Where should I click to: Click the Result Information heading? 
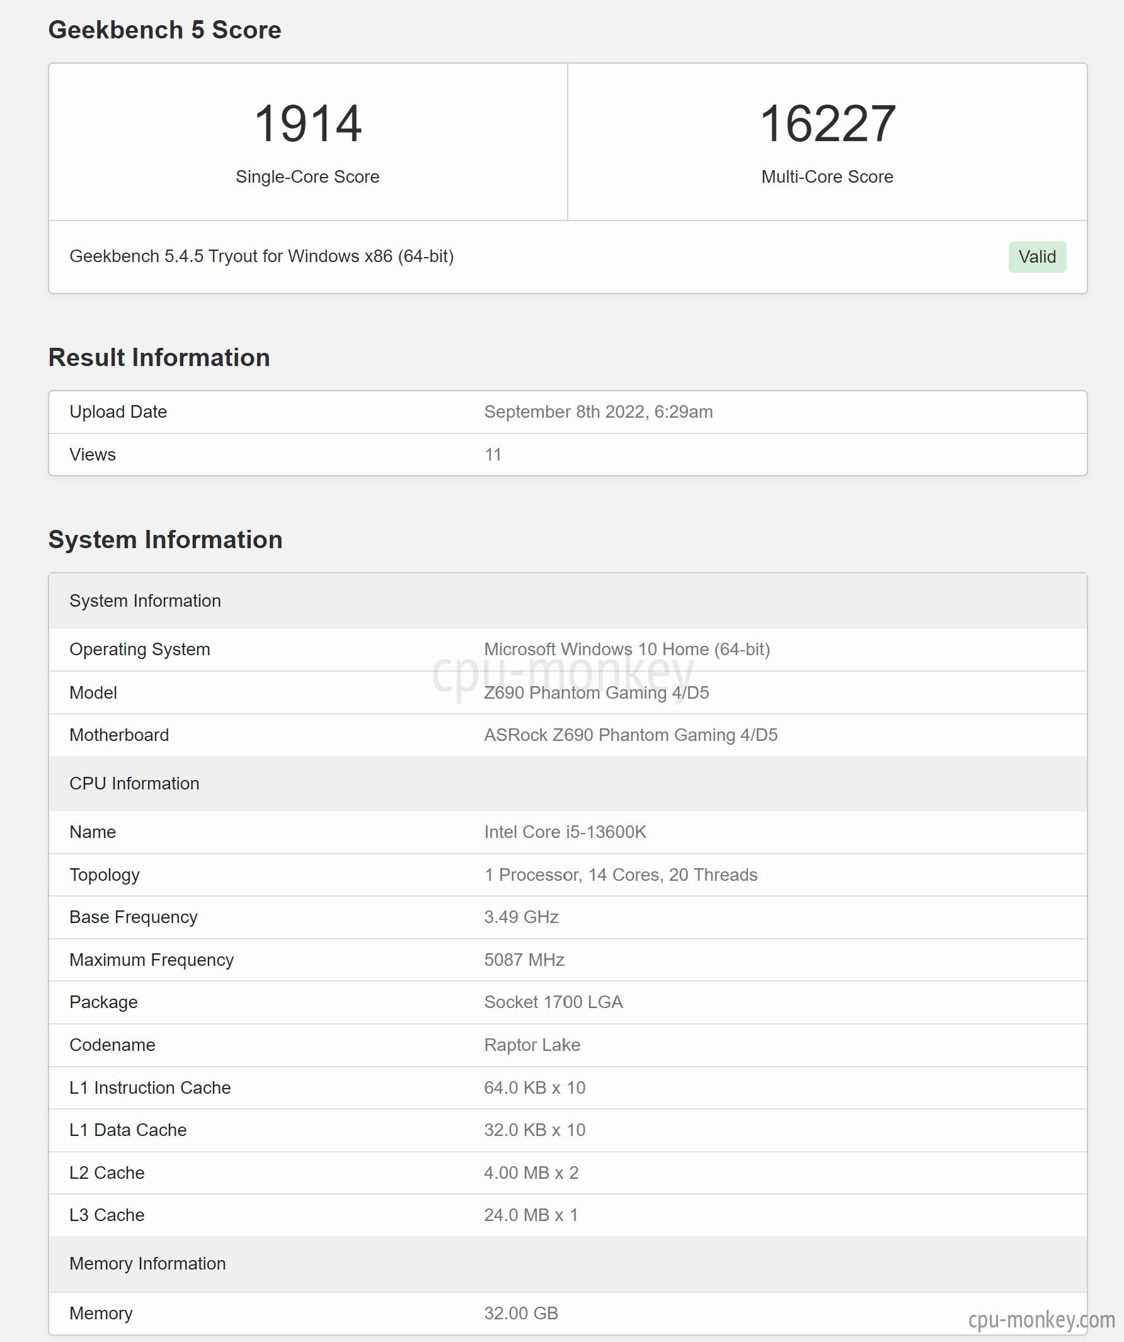pyautogui.click(x=159, y=357)
